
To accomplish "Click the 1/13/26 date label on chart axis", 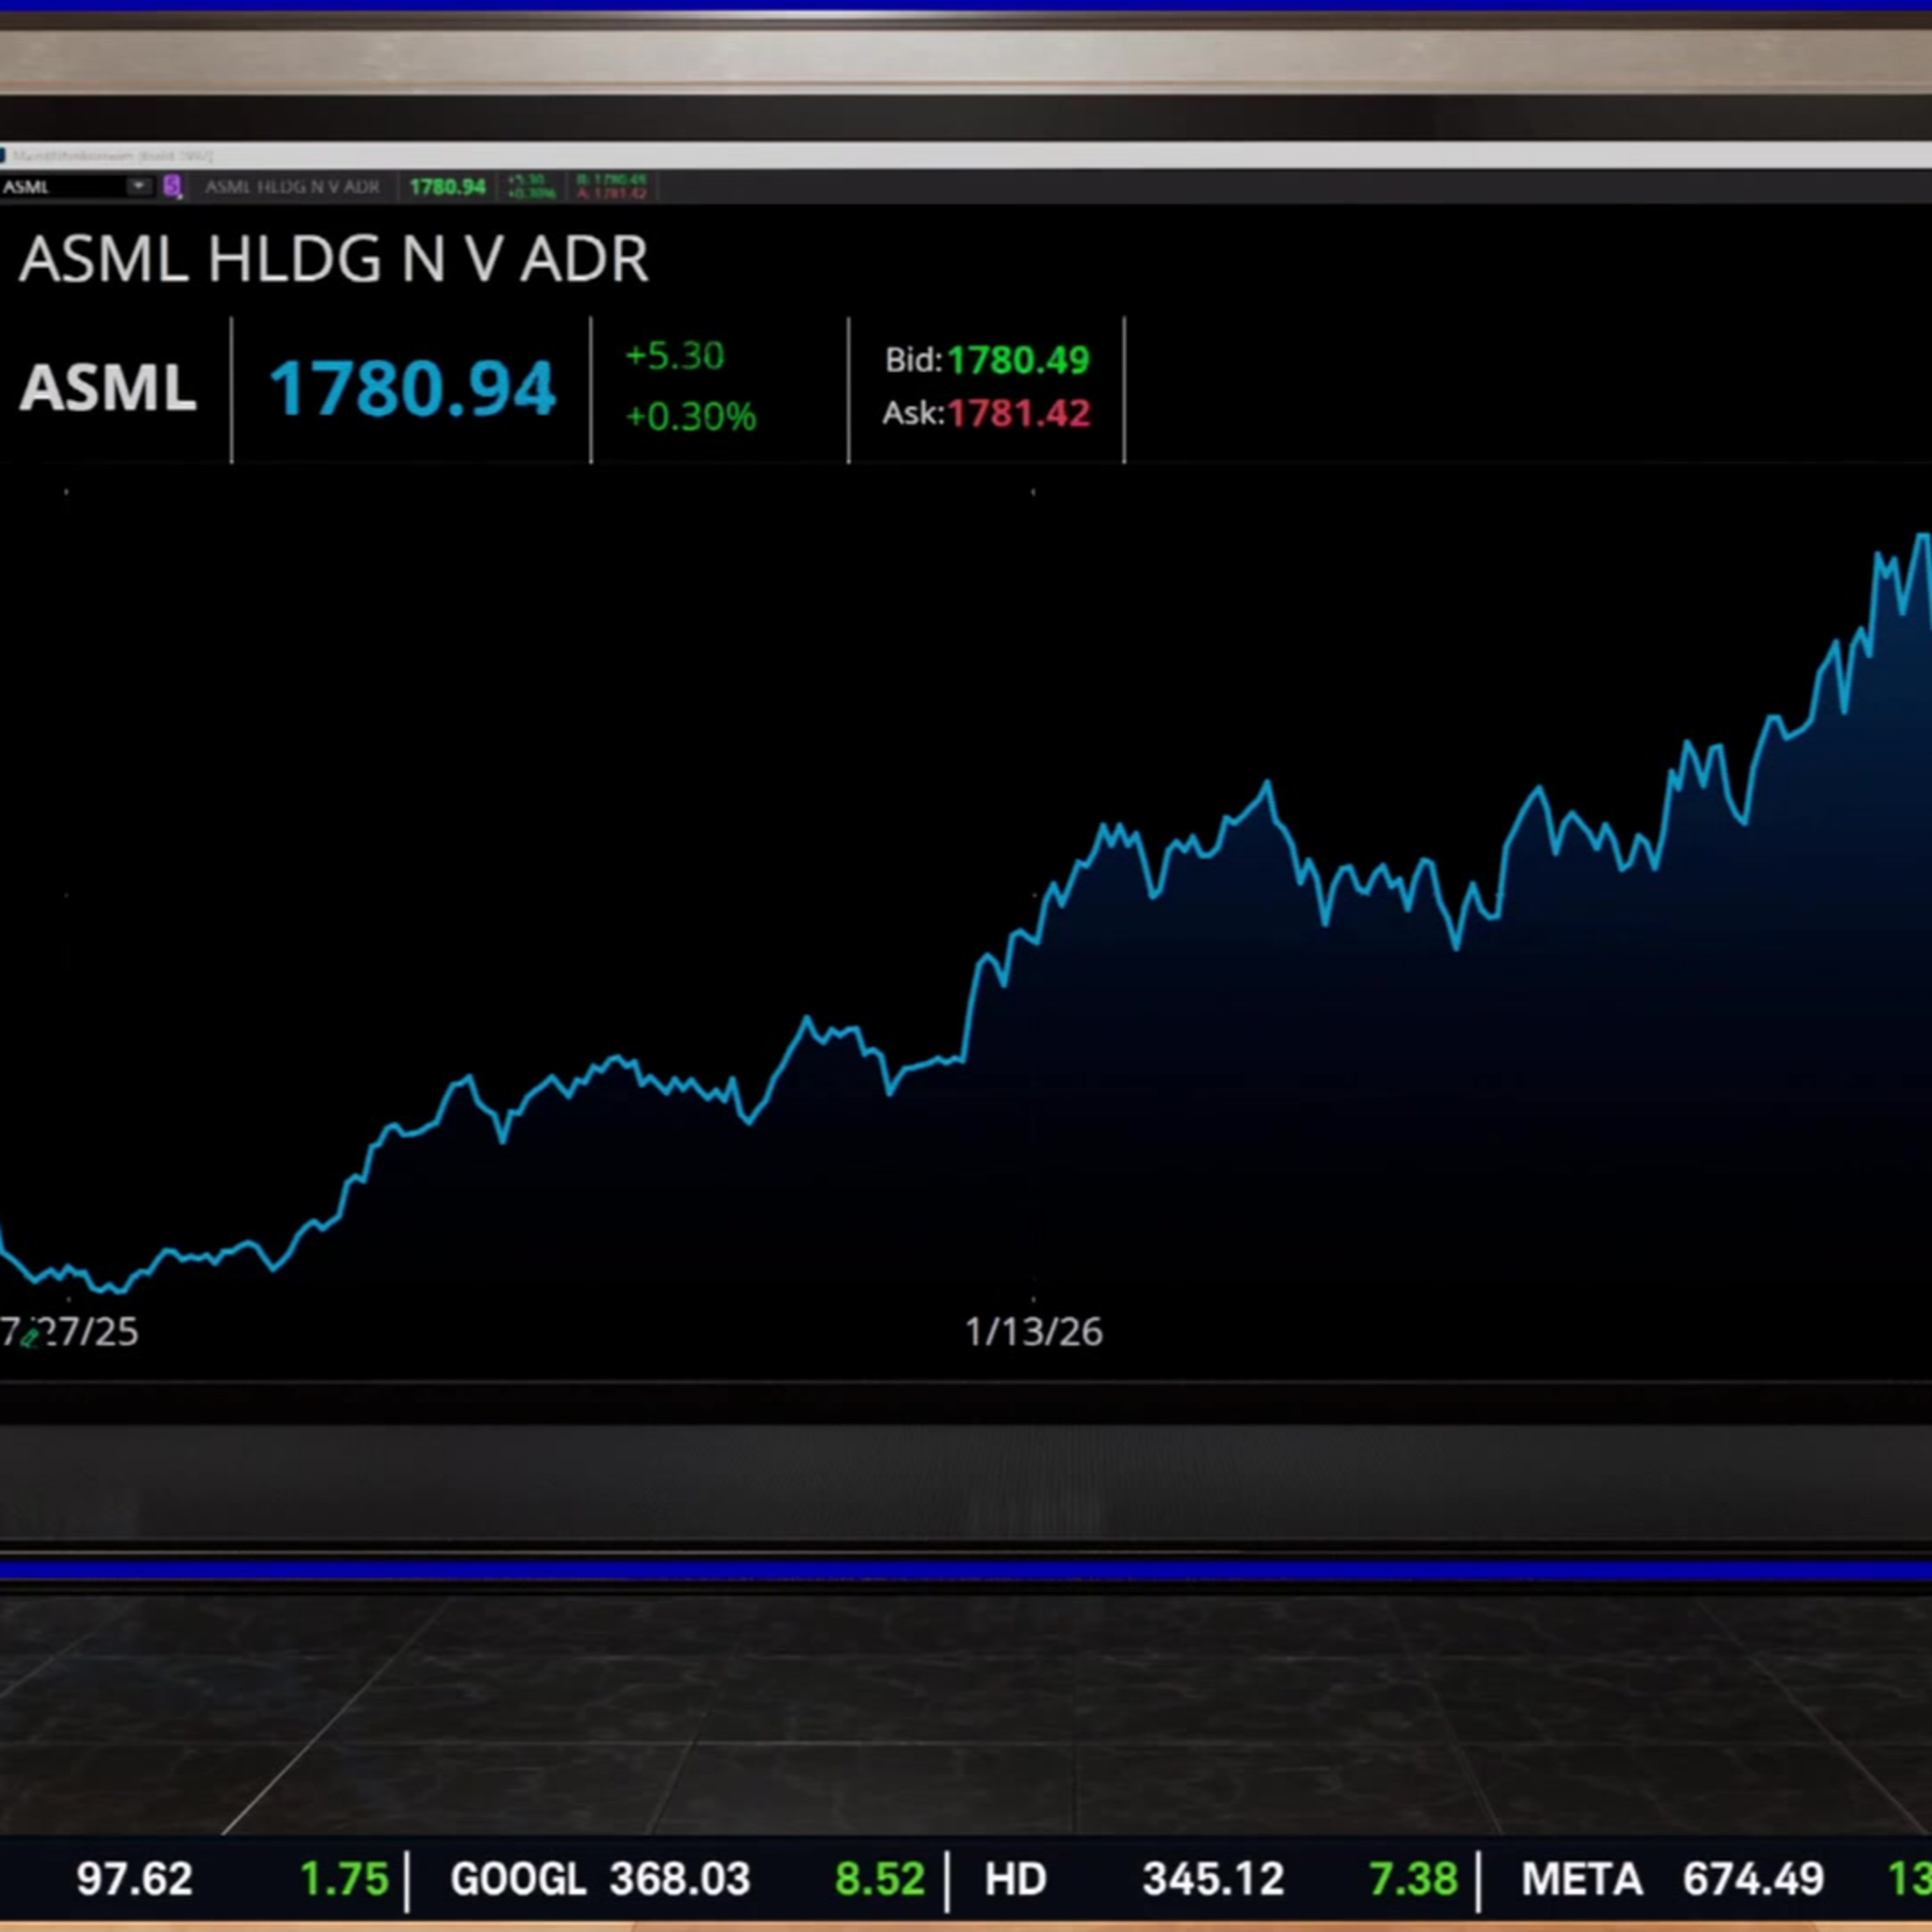I will 1033,1332.
